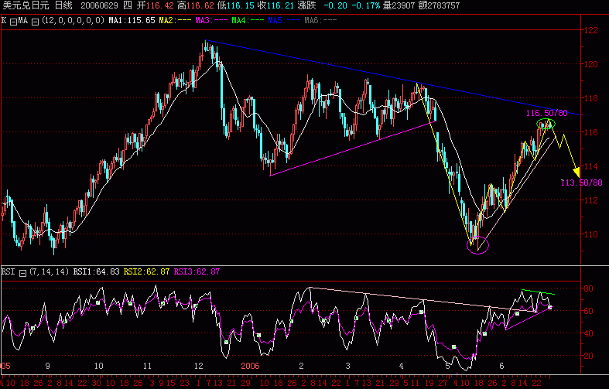Click the amount value 2783757
This screenshot has width=609, height=389.
[443, 6]
